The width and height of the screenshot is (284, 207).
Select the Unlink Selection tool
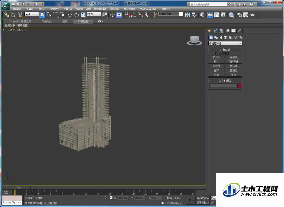tap(13, 15)
